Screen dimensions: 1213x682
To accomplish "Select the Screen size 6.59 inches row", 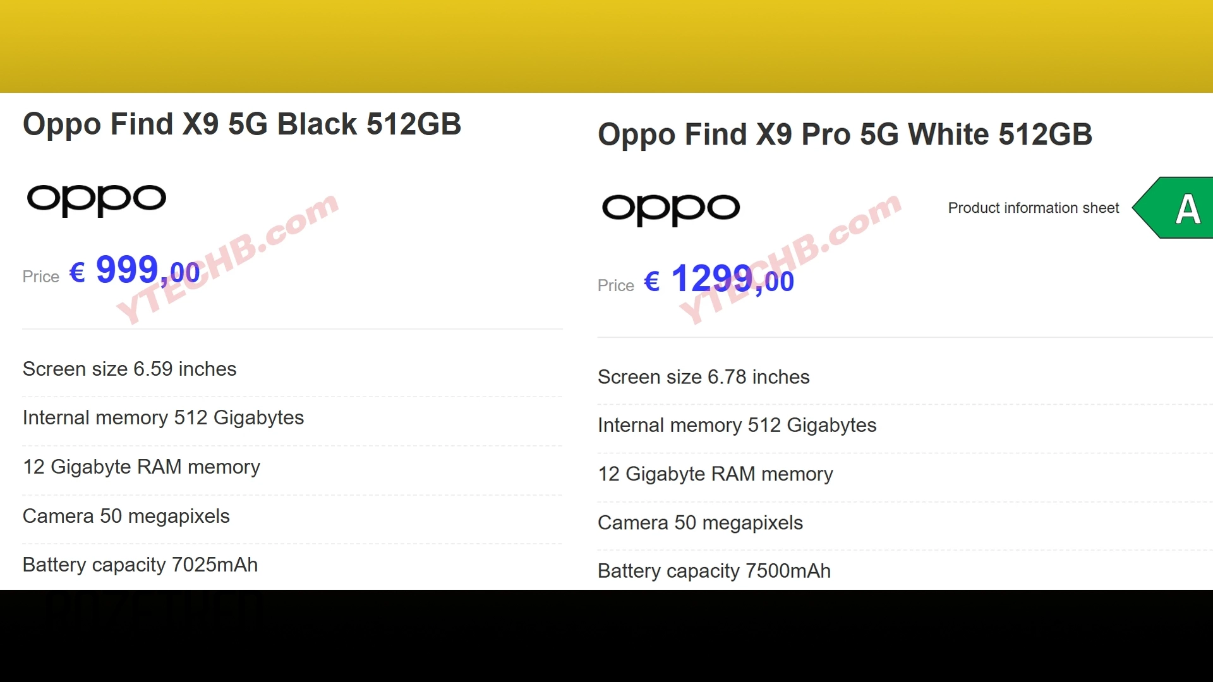I will 130,369.
